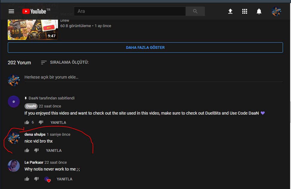
Task: Open dena shulps' comment avatar
Action: (14, 138)
